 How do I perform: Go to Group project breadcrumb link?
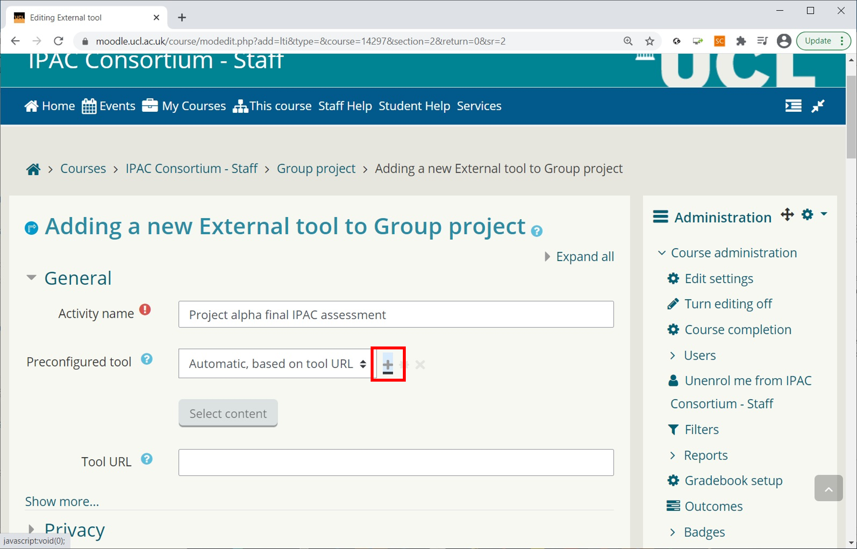(316, 169)
